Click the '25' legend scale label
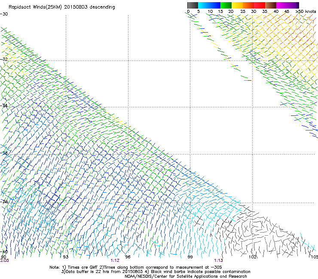The height and width of the screenshot is (279, 318). 243,11
